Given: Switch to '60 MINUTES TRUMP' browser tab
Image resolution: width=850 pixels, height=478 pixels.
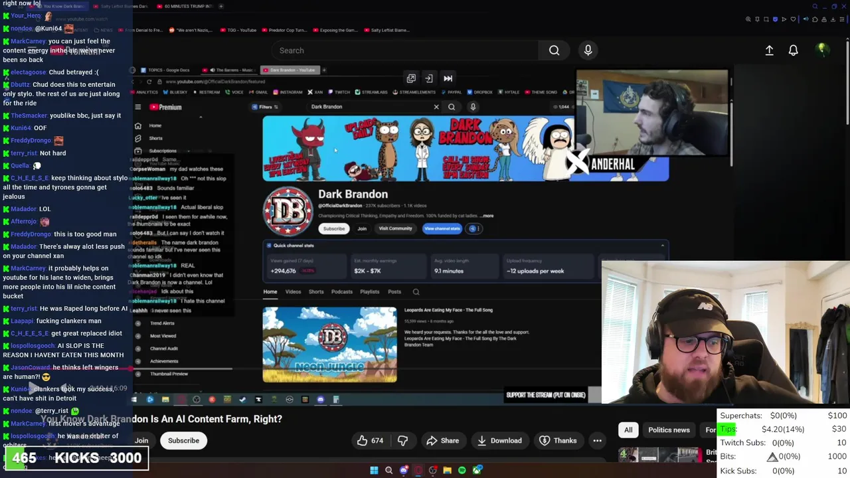Looking at the screenshot, I should [x=186, y=6].
